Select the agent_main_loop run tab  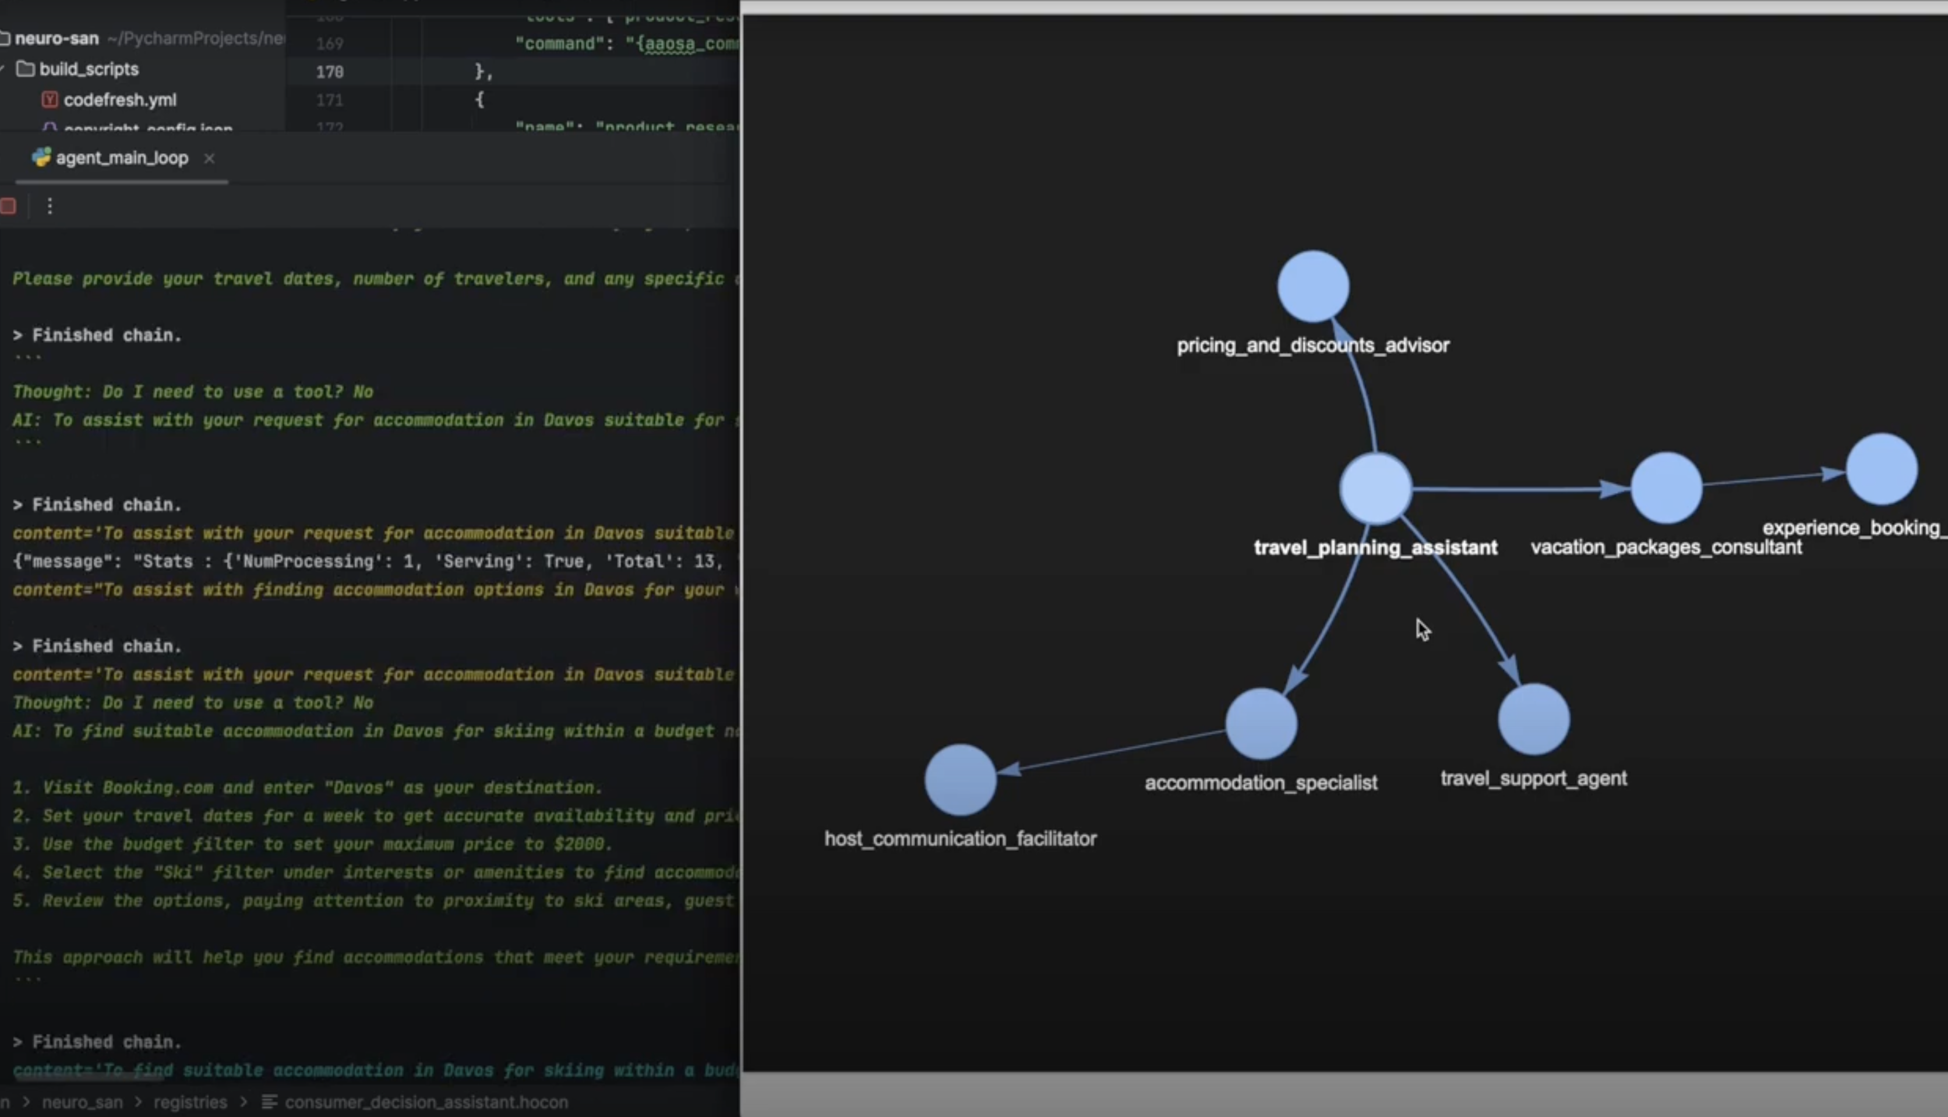[x=122, y=158]
